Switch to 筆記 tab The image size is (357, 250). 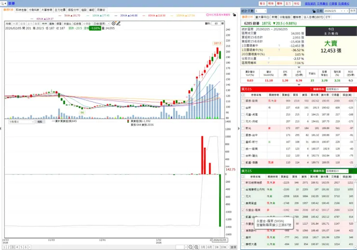pyautogui.click(x=92, y=10)
